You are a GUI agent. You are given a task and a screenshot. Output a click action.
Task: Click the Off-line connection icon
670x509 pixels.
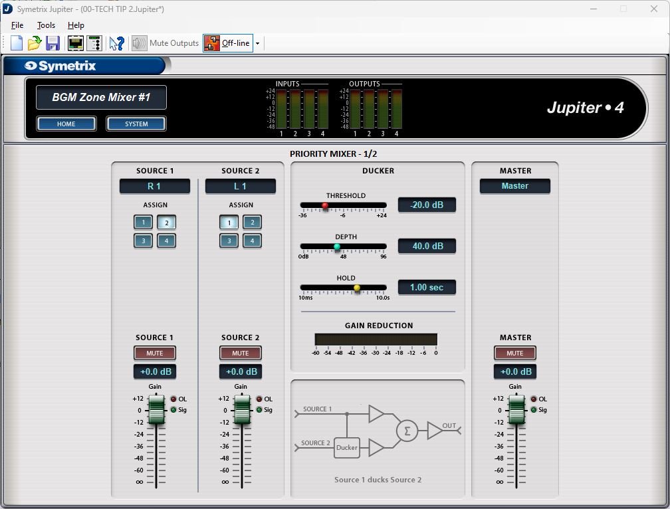[212, 44]
